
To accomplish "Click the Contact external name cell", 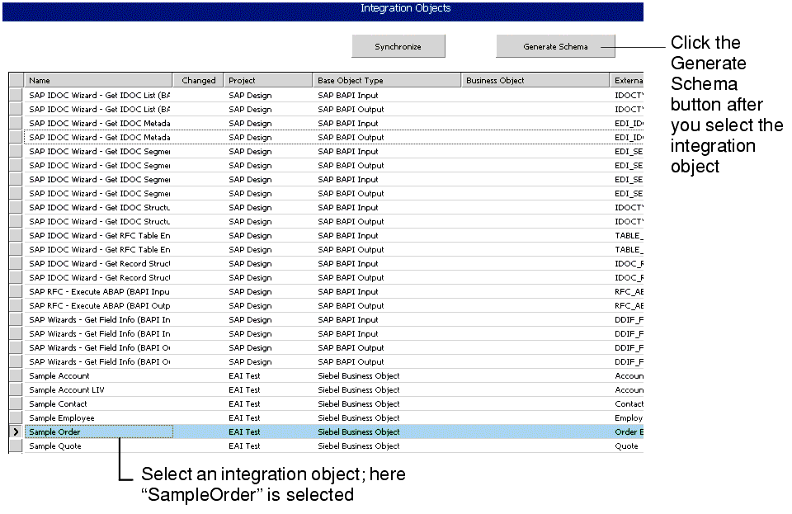I will [627, 404].
